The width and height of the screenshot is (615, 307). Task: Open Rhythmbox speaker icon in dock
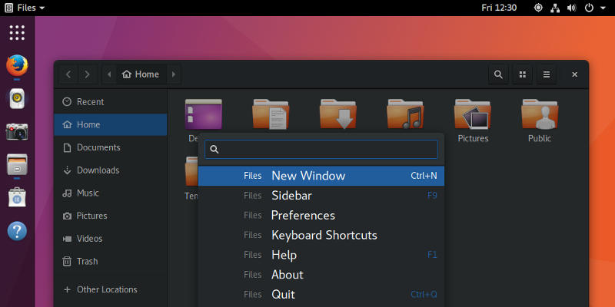tap(17, 99)
